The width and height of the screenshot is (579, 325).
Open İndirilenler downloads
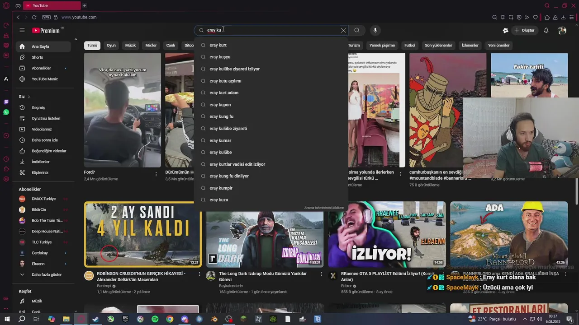pos(43,162)
